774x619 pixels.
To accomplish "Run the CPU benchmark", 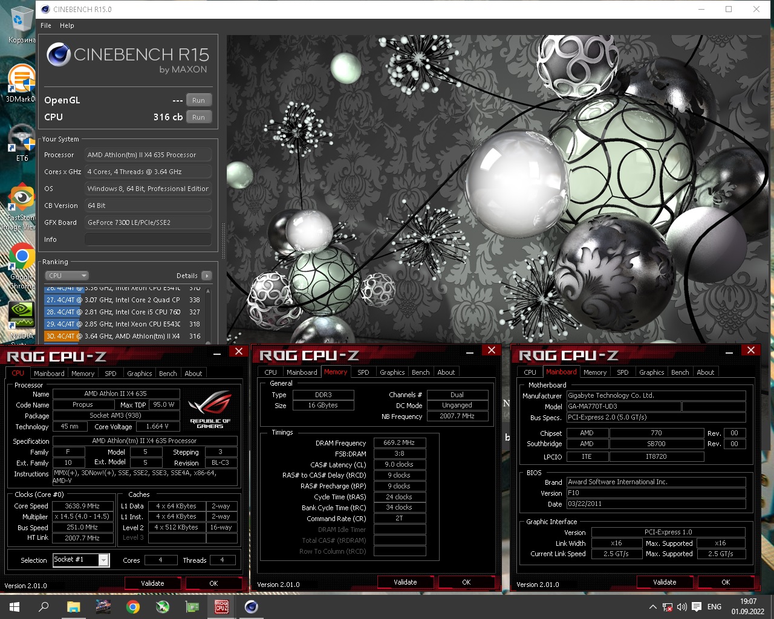I will point(198,117).
